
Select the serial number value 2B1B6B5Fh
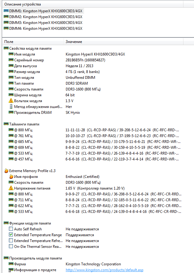(85, 60)
